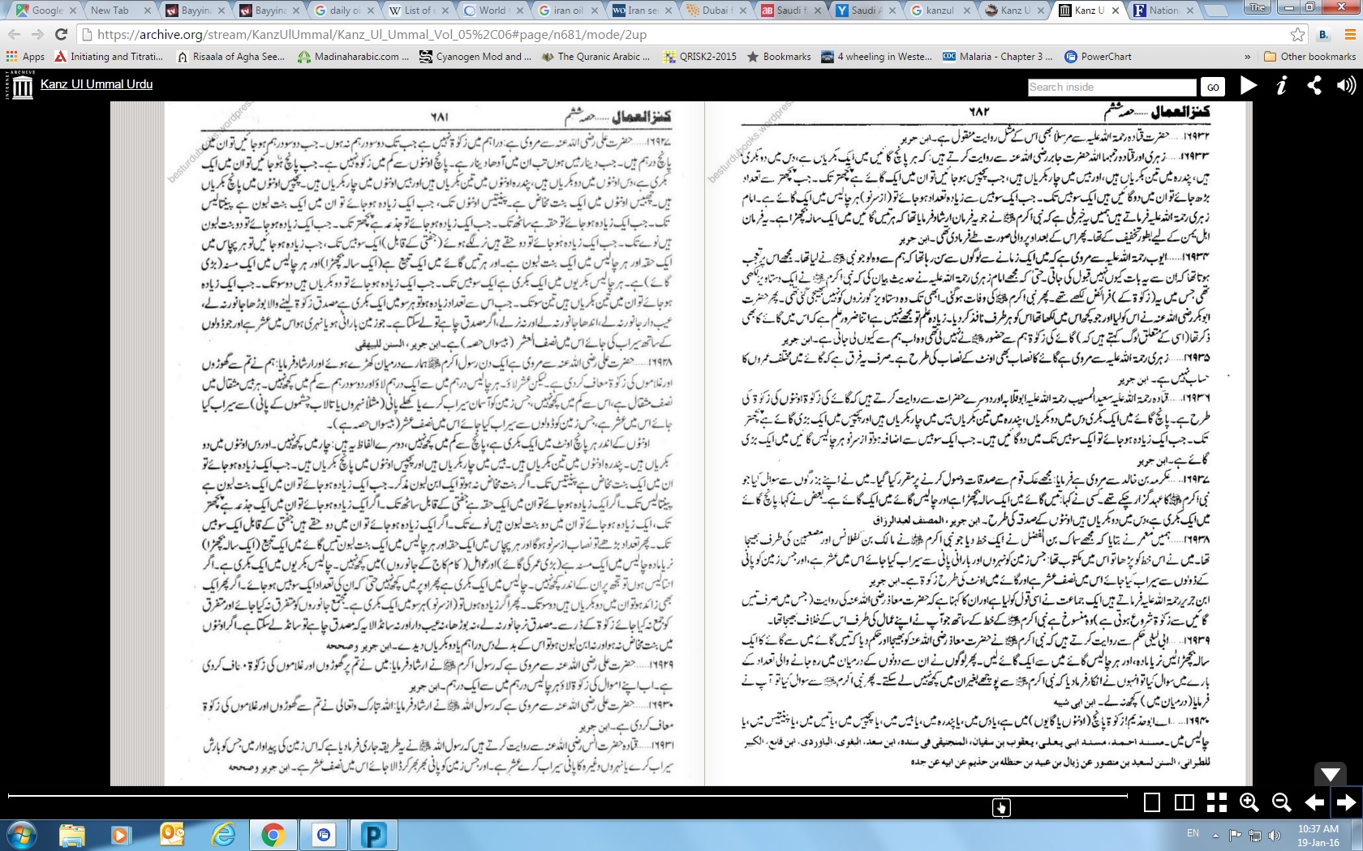Image resolution: width=1363 pixels, height=851 pixels.
Task: Switch to thumbnail grid view
Action: 1217,802
